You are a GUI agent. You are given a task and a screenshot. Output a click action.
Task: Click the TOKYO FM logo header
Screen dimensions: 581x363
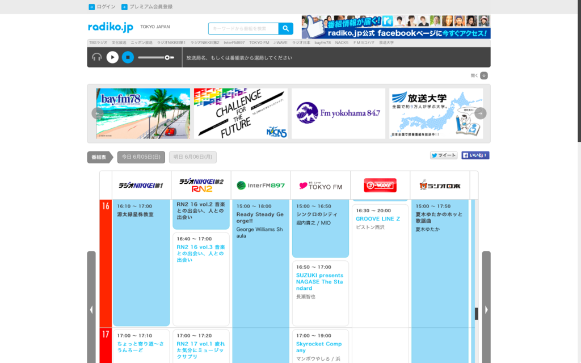[321, 185]
